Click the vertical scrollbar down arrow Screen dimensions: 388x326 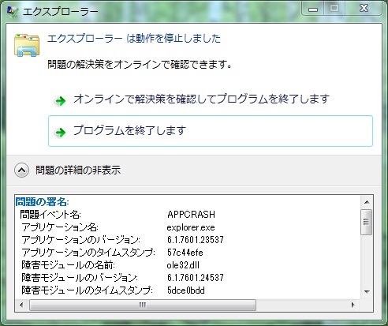tap(367, 291)
